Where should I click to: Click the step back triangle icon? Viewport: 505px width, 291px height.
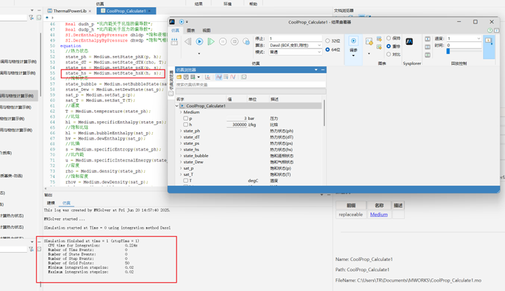tap(188, 41)
